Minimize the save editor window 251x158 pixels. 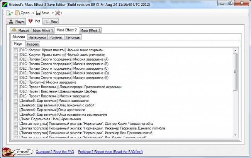pos(222,3)
